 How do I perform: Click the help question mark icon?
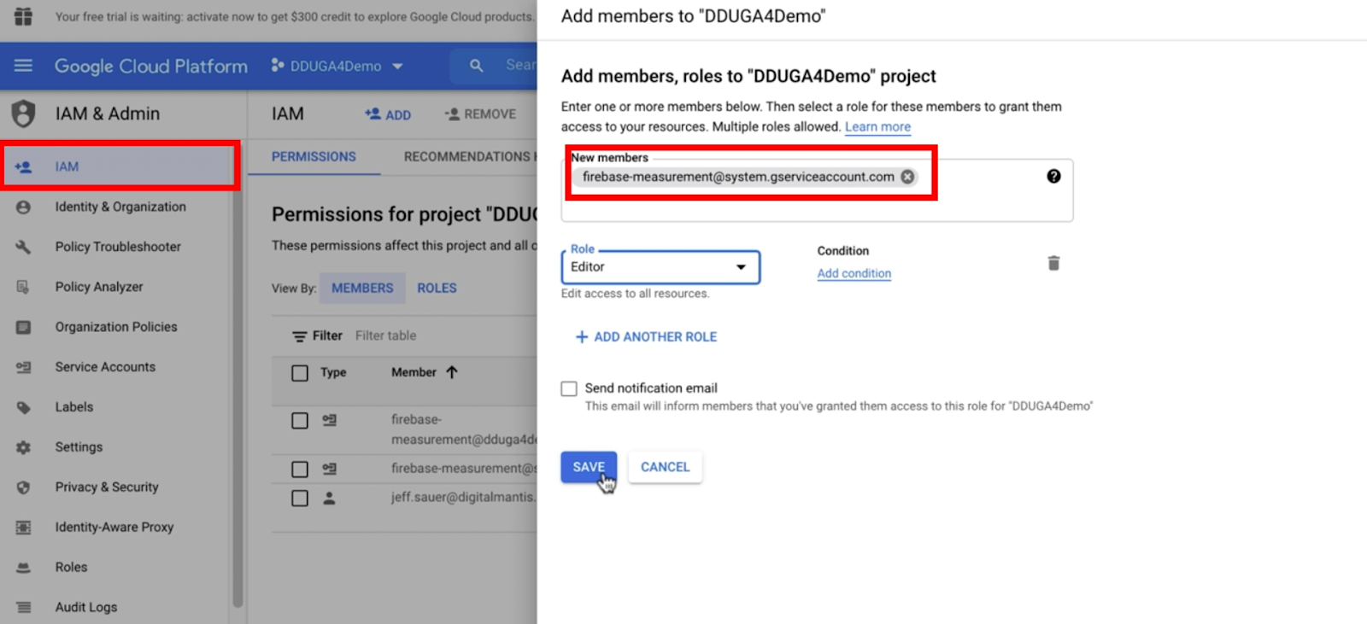1053,176
